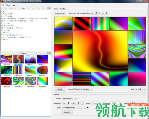The width and height of the screenshot is (149, 119).
Task: Increase the starting complexity 'from' value
Action: 96,13
